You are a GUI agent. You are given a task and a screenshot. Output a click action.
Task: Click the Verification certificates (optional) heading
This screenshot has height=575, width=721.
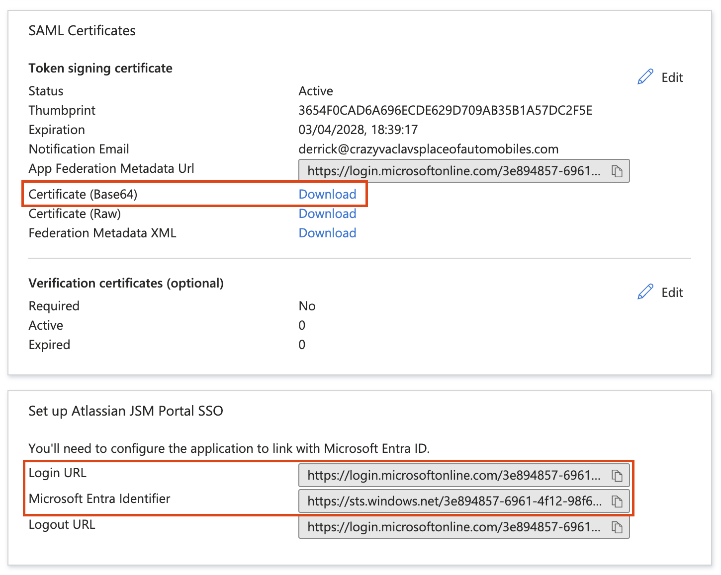click(x=126, y=283)
